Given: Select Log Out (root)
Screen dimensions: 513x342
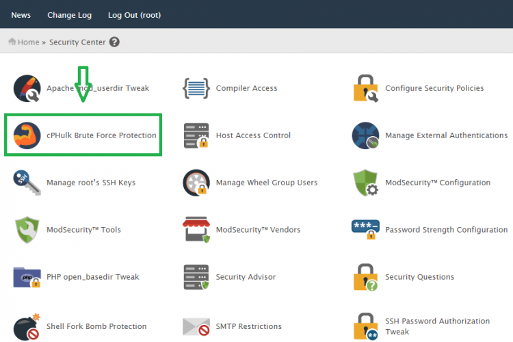Looking at the screenshot, I should coord(135,15).
